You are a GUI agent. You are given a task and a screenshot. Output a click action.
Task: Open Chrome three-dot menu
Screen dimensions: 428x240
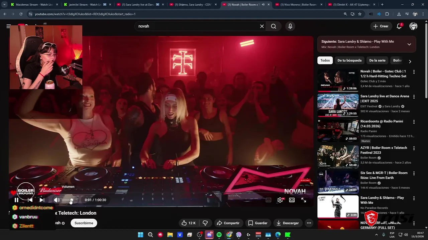coord(423,14)
